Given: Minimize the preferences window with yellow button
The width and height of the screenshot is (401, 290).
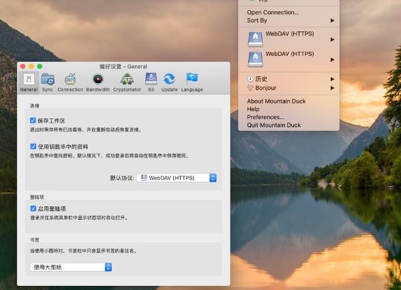Looking at the screenshot, I should (31, 67).
